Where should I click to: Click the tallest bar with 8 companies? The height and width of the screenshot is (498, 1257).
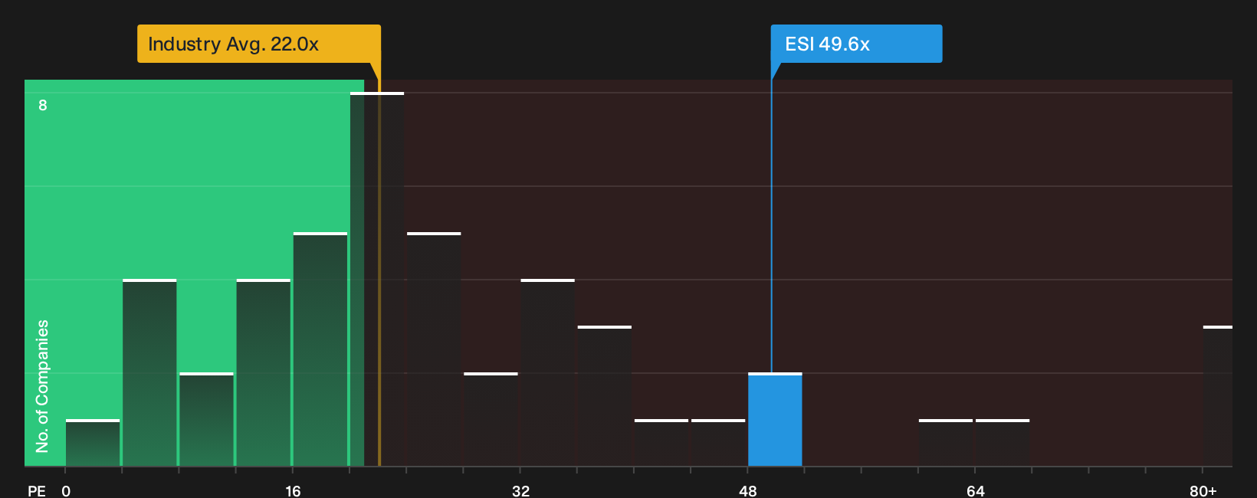pyautogui.click(x=377, y=279)
